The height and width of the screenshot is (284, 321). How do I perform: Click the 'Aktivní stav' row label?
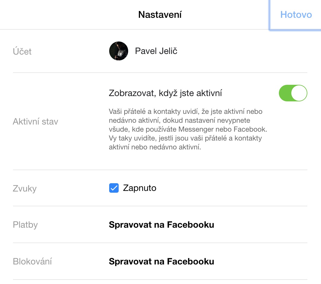pos(35,122)
